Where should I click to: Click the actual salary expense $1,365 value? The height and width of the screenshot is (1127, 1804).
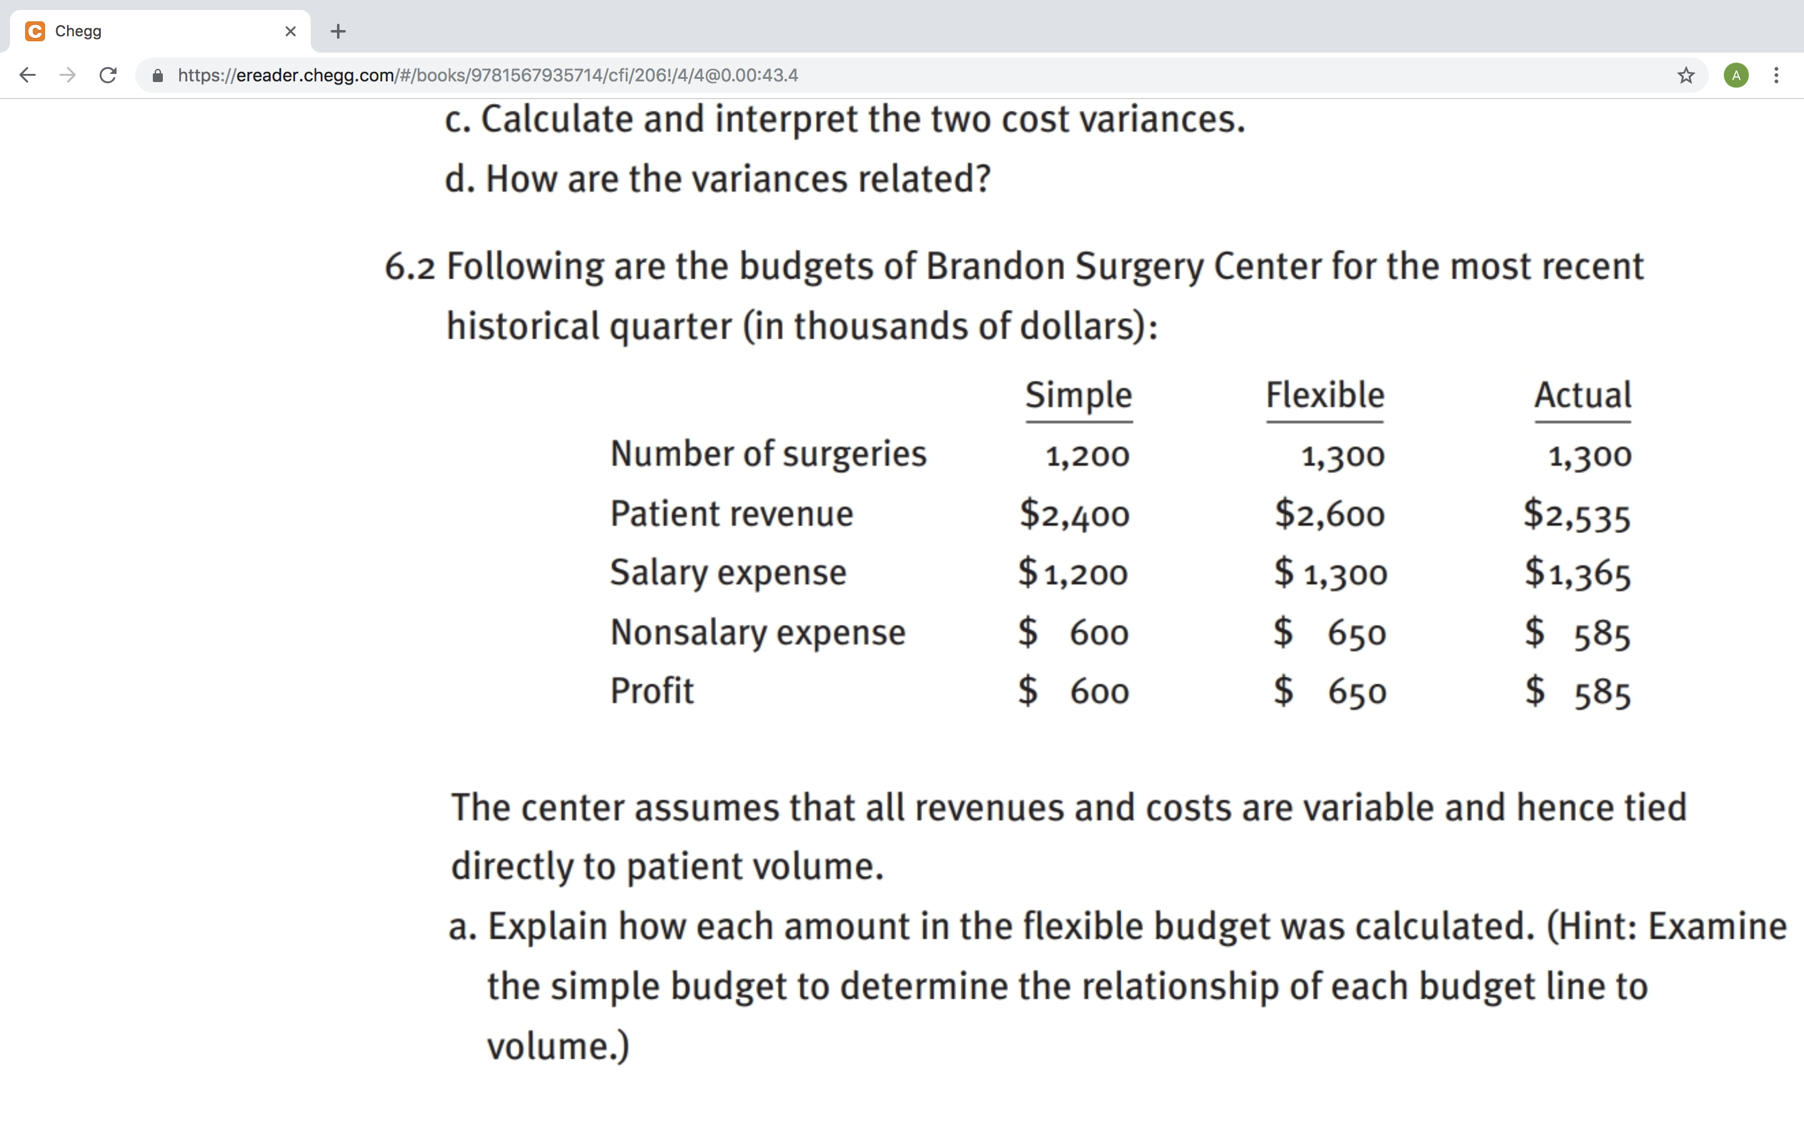pos(1577,573)
